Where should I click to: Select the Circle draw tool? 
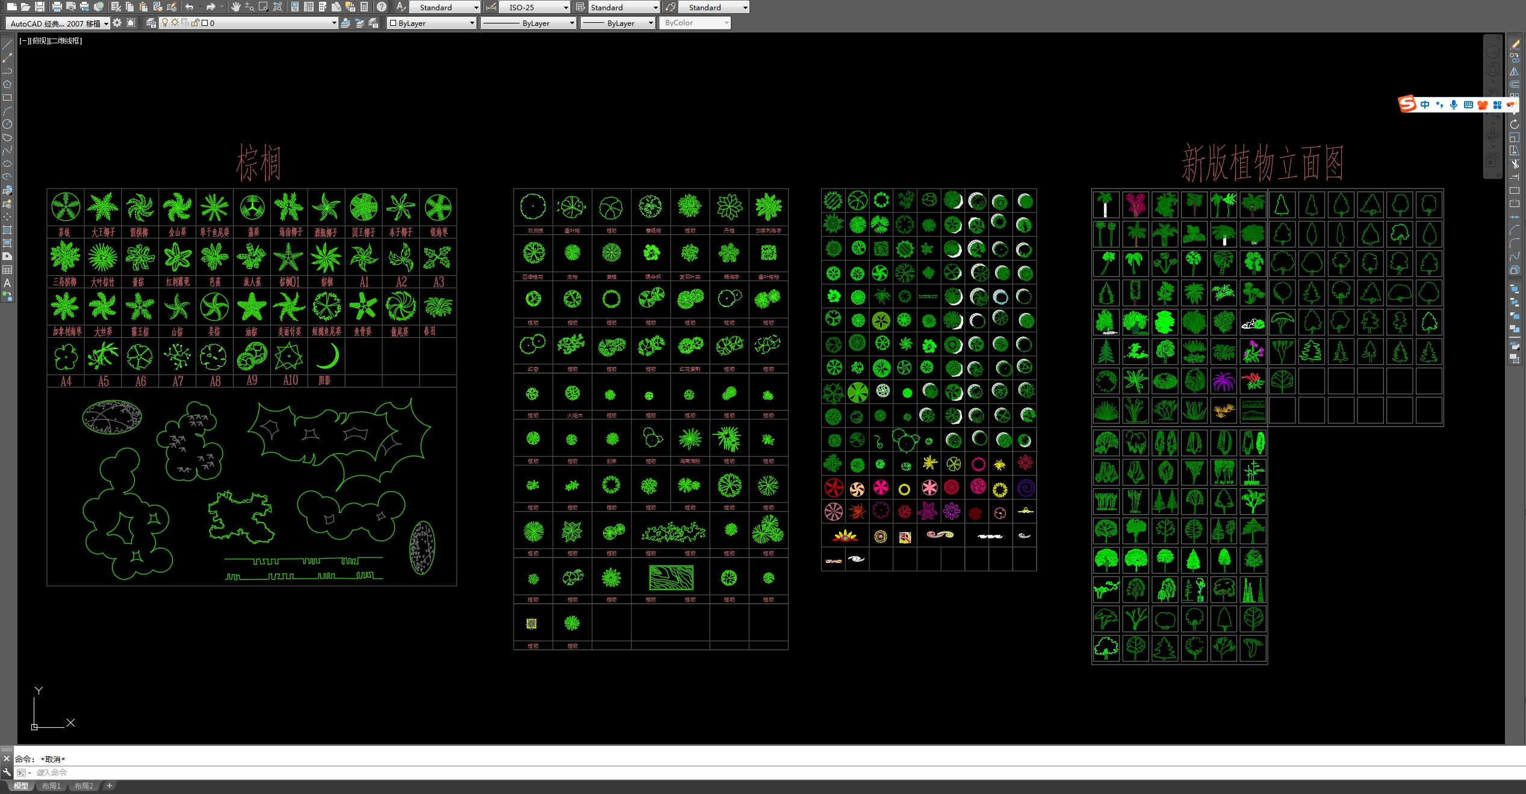pos(7,124)
